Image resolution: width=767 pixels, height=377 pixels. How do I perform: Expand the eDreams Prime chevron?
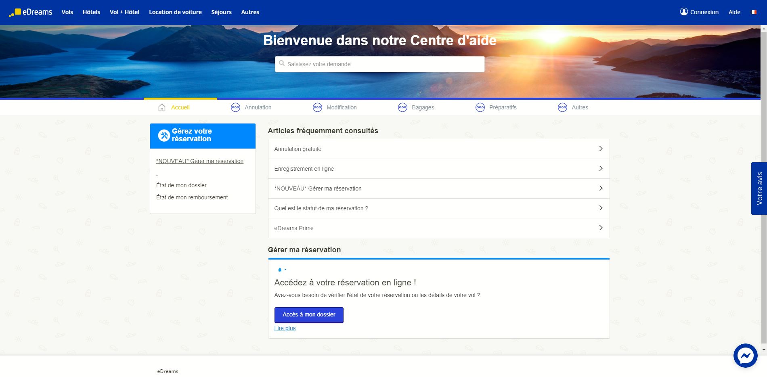601,228
